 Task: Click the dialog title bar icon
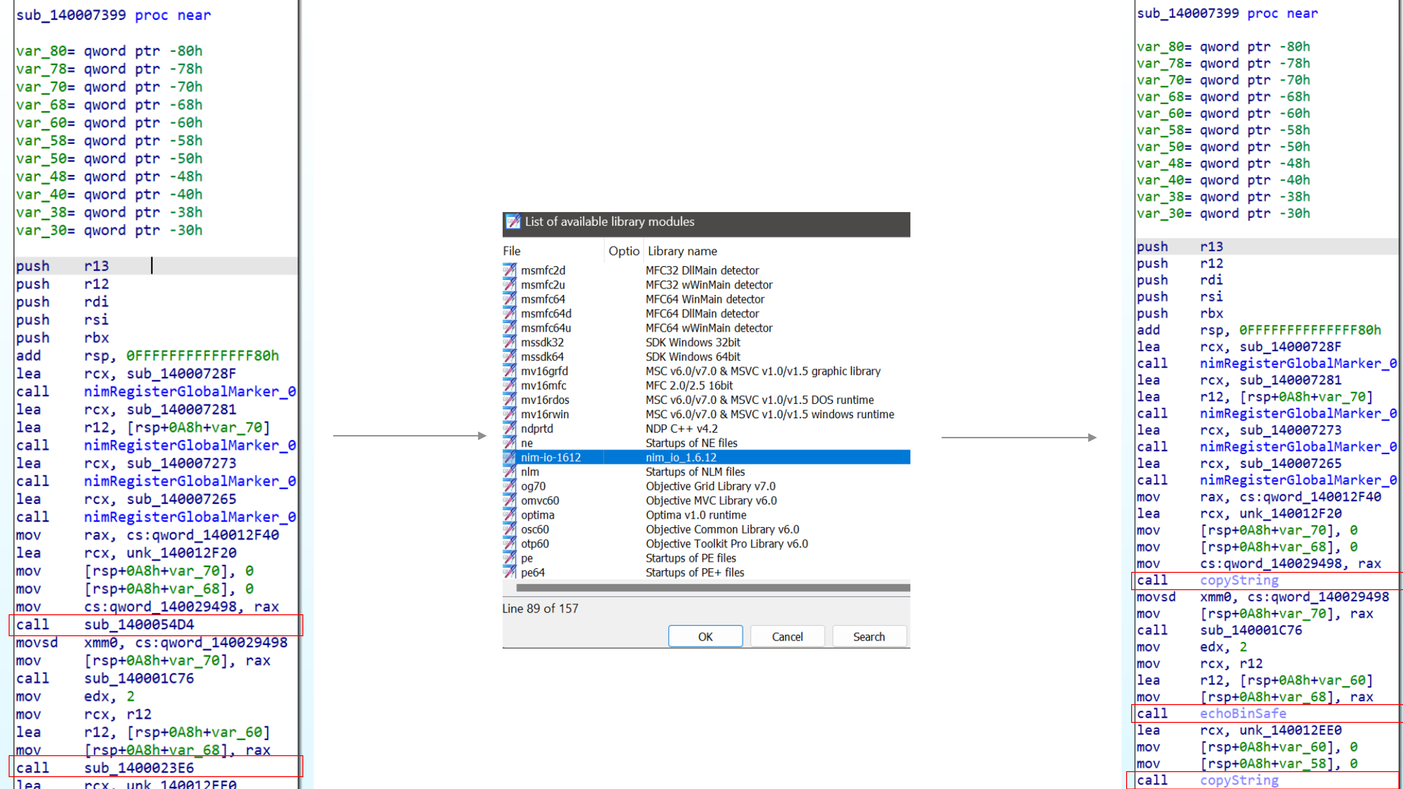(x=513, y=222)
